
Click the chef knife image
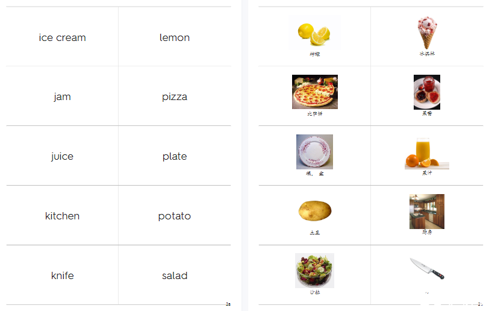[x=427, y=268]
